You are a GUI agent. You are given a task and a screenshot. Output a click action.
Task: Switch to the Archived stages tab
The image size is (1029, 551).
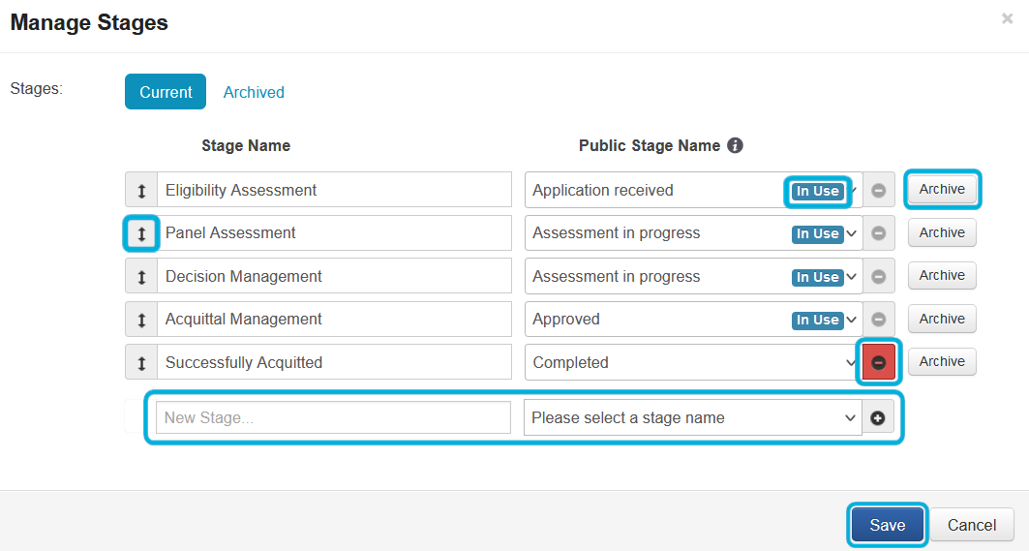[254, 93]
